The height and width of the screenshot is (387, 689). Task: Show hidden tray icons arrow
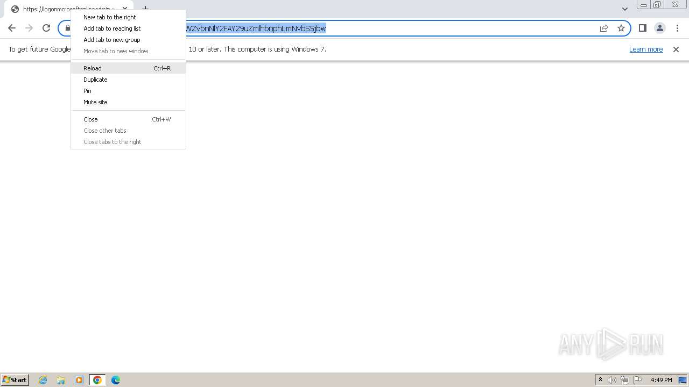(x=600, y=380)
